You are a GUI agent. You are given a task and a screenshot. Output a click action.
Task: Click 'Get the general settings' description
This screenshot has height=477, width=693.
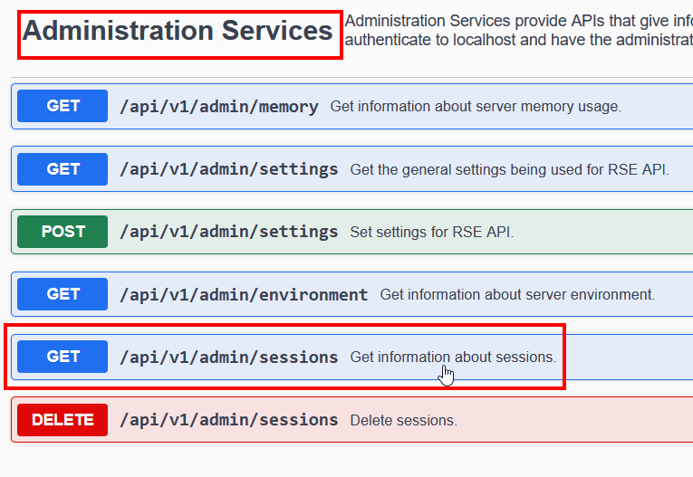click(x=509, y=169)
